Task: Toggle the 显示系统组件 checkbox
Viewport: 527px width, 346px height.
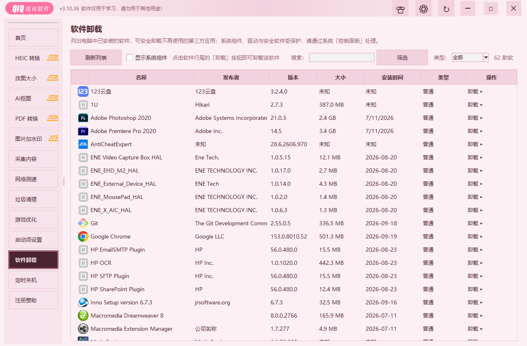Action: pos(130,58)
